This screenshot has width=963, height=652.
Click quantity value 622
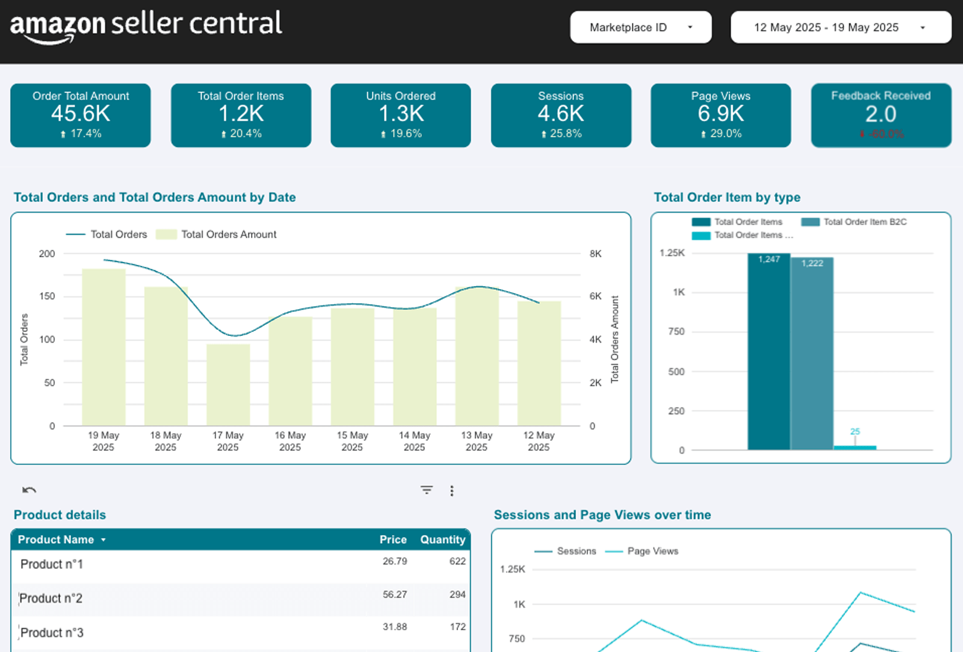[x=457, y=561]
